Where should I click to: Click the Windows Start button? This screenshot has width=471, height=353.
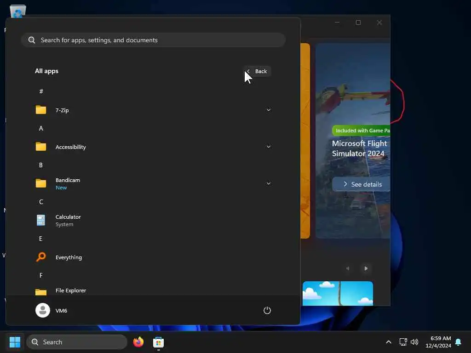[15, 342]
